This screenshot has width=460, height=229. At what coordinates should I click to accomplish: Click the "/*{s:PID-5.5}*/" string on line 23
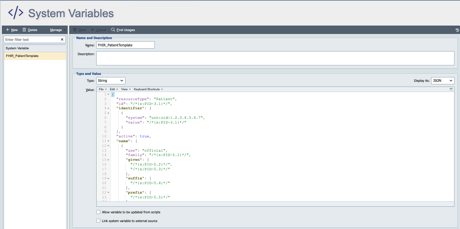(x=150, y=197)
